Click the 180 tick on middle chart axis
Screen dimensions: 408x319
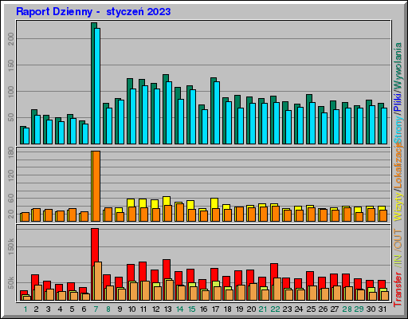(11, 152)
